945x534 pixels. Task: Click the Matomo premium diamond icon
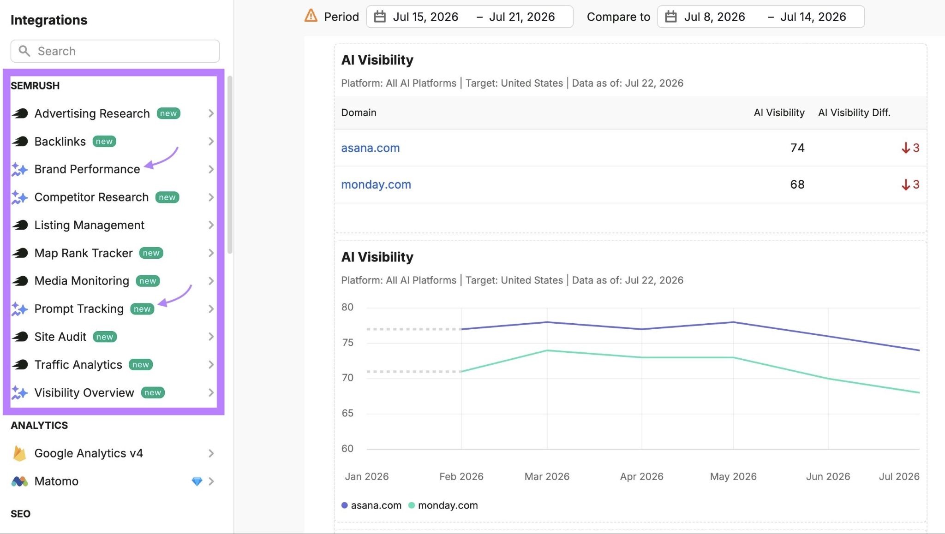coord(197,481)
